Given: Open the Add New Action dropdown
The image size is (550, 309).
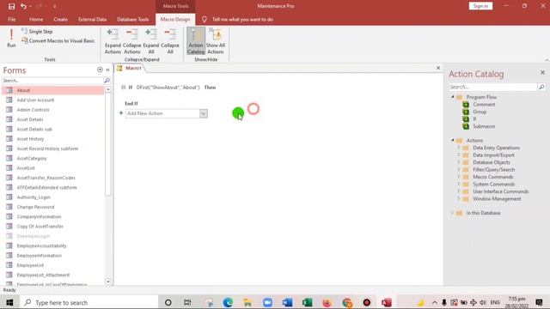Looking at the screenshot, I should [x=204, y=113].
